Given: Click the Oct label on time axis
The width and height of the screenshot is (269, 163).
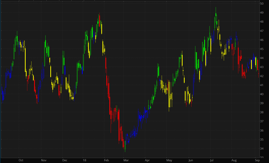Looking at the screenshot, I should [21, 160].
